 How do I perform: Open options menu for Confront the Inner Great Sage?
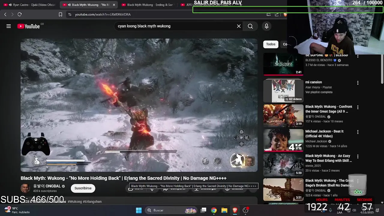(358, 107)
